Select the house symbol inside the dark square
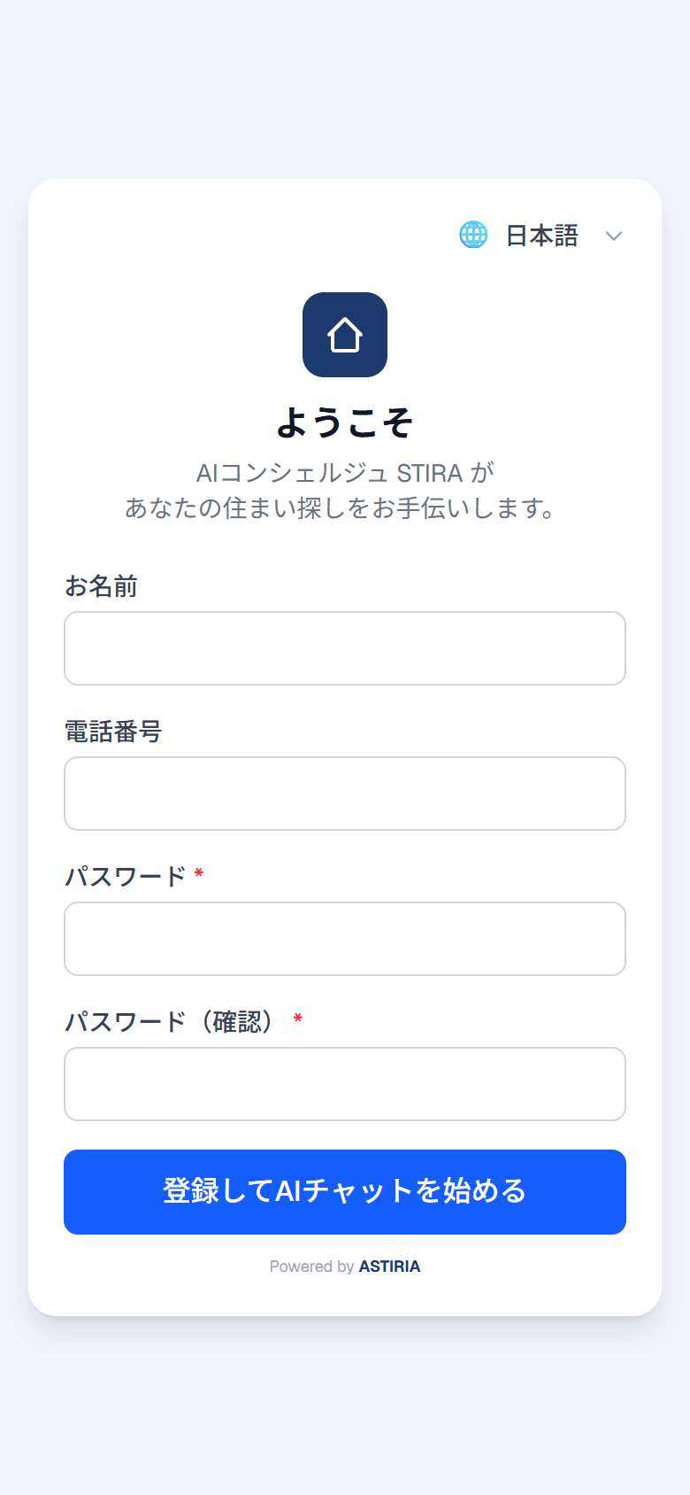The width and height of the screenshot is (690, 1495). pos(344,335)
